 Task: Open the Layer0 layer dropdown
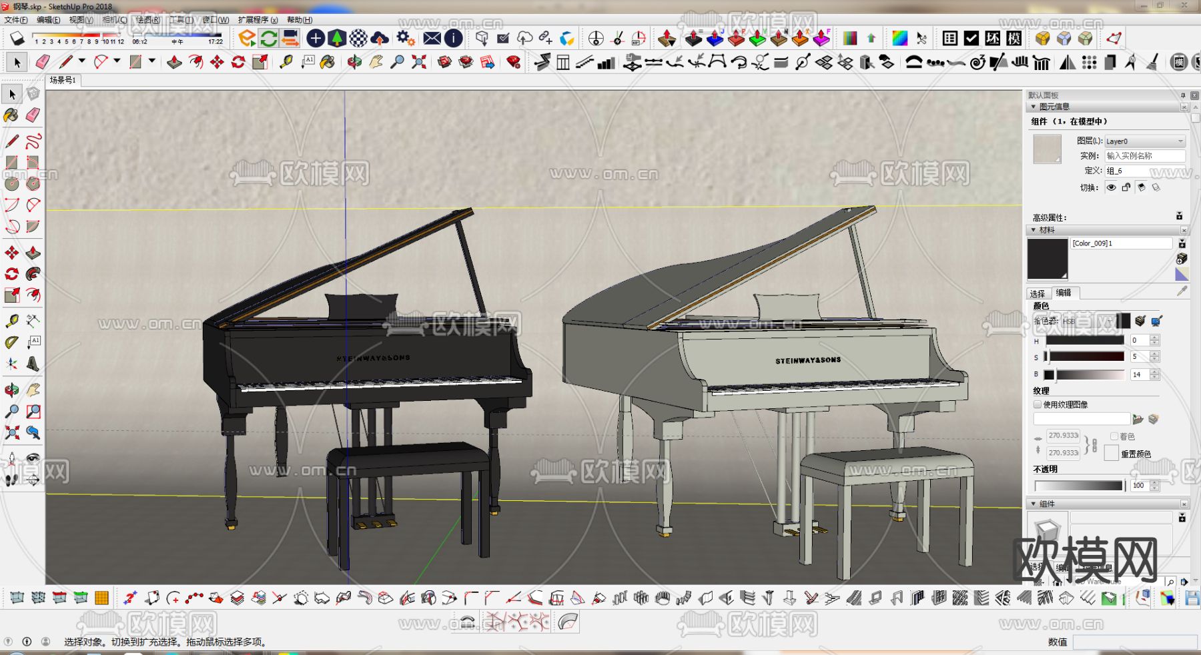[x=1145, y=141]
